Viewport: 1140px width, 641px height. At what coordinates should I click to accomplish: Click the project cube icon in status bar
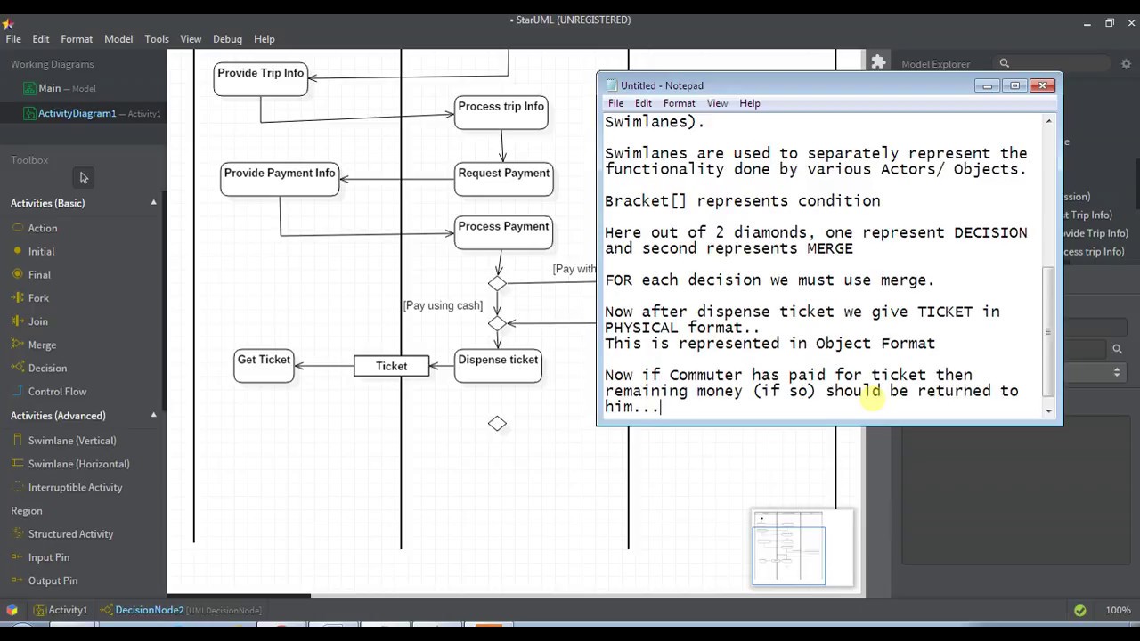tap(12, 610)
